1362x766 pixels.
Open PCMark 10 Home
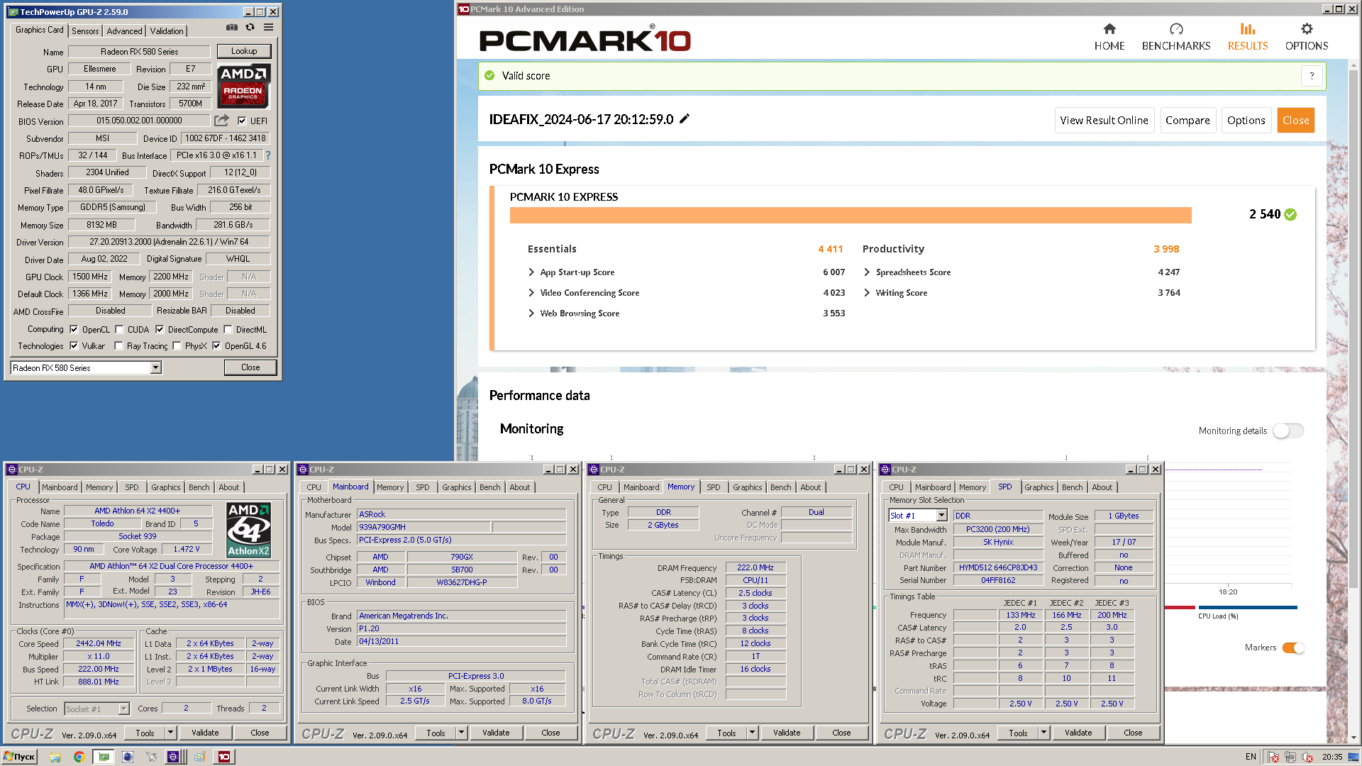1109,37
